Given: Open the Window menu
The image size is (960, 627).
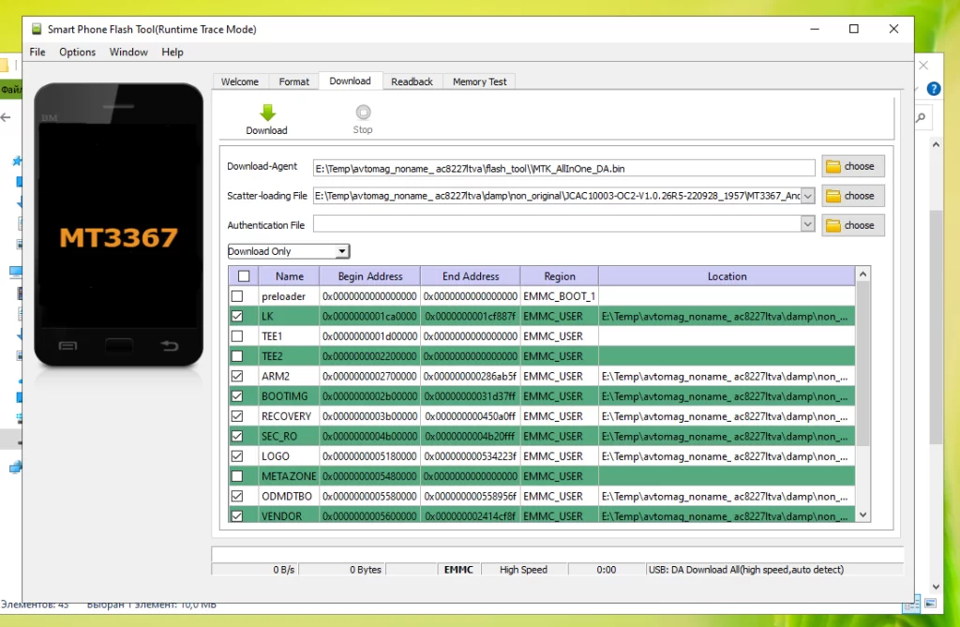Looking at the screenshot, I should pos(128,52).
